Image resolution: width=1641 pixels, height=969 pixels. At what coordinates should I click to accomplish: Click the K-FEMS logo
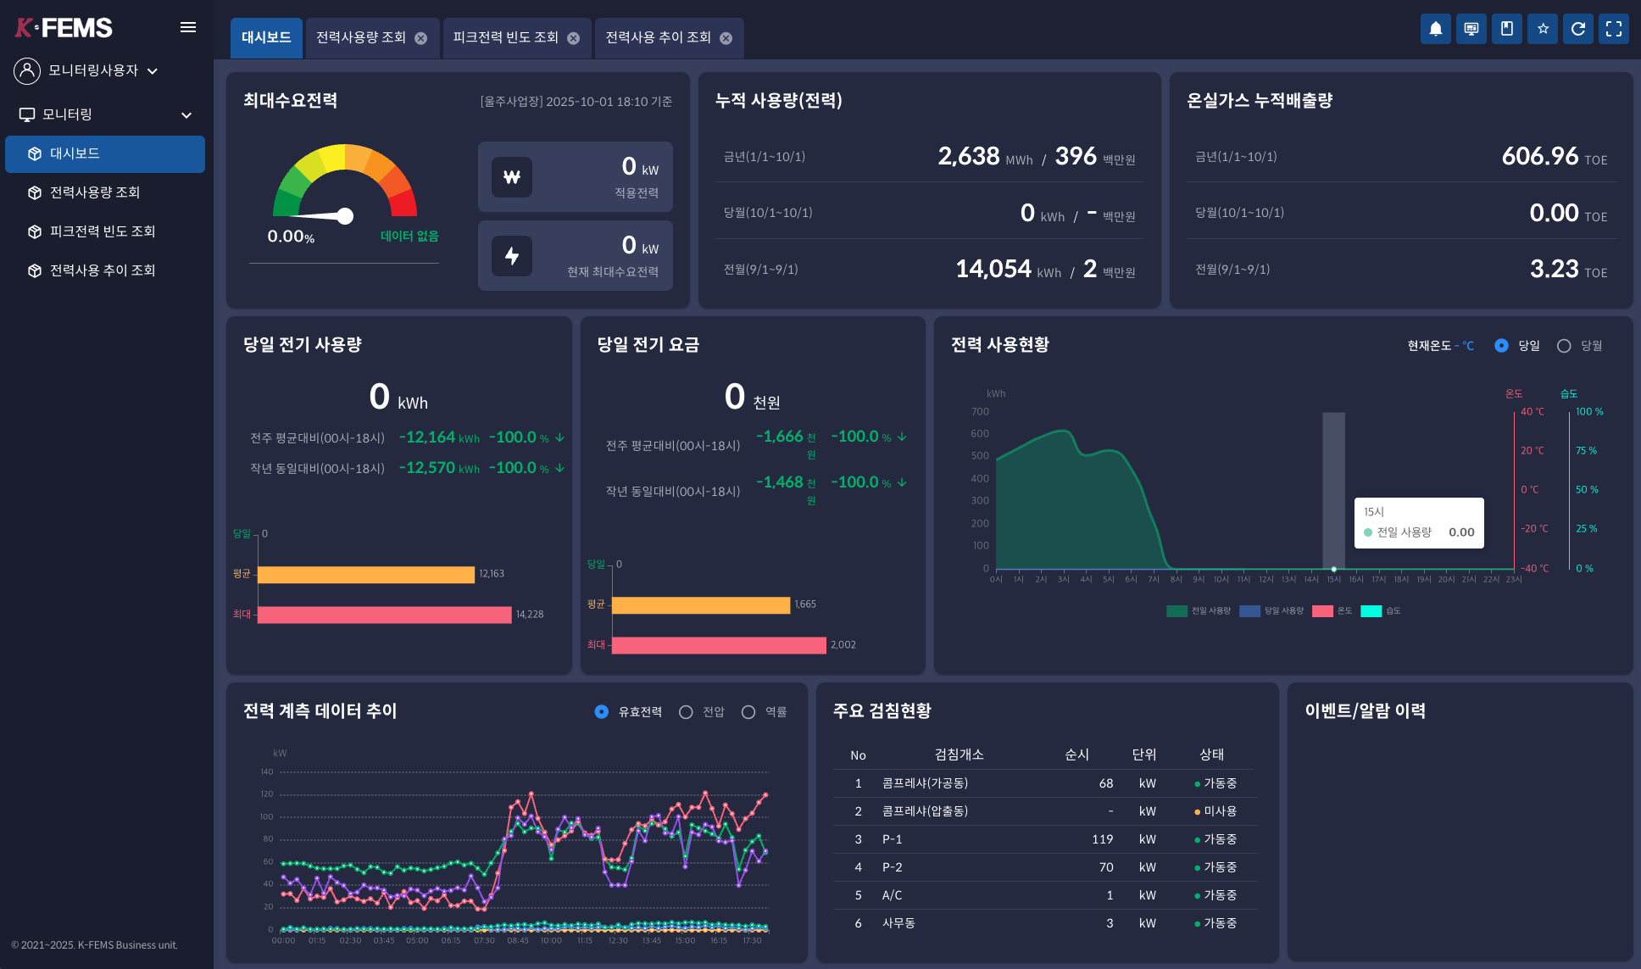pos(64,28)
